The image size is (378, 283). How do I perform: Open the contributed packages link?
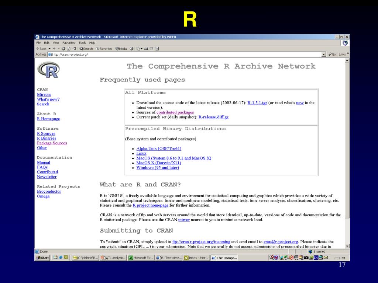click(175, 112)
